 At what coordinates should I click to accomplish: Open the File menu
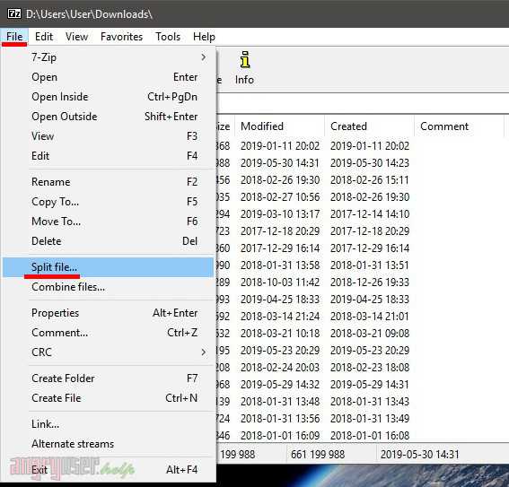(14, 36)
